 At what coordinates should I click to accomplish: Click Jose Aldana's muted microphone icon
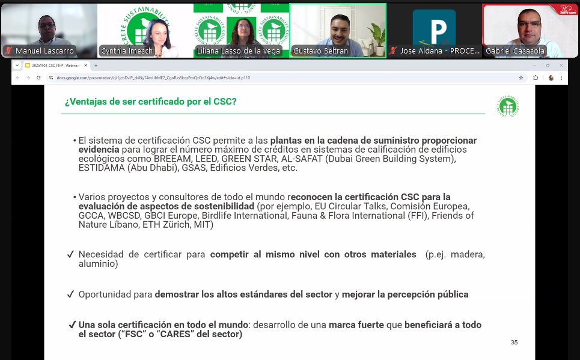pyautogui.click(x=393, y=50)
